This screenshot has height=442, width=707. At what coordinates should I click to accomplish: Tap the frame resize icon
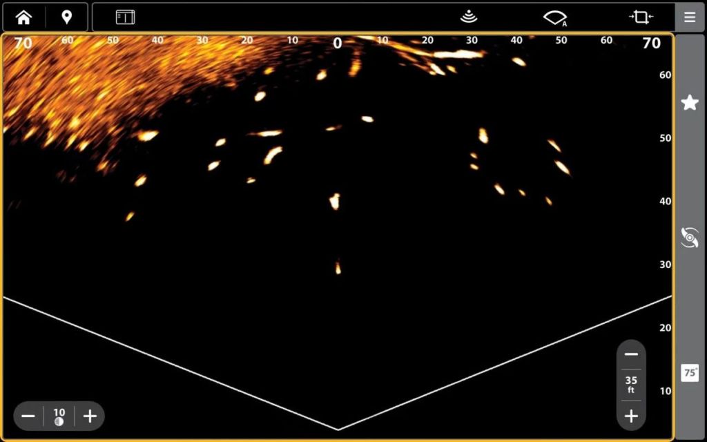coord(641,17)
